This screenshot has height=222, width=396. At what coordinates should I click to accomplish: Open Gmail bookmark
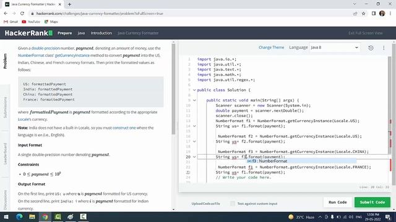pos(11,22)
